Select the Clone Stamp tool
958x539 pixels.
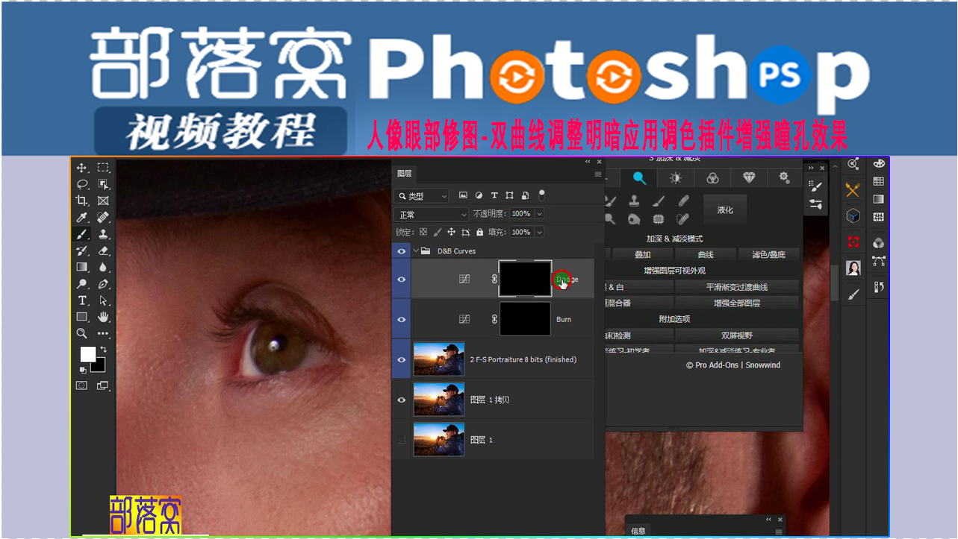point(103,233)
